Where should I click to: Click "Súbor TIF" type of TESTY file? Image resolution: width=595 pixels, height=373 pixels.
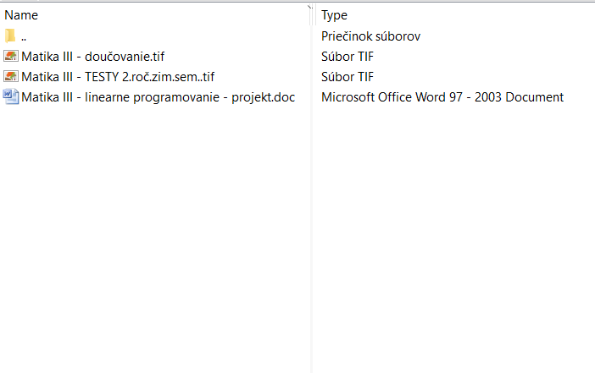tap(348, 77)
